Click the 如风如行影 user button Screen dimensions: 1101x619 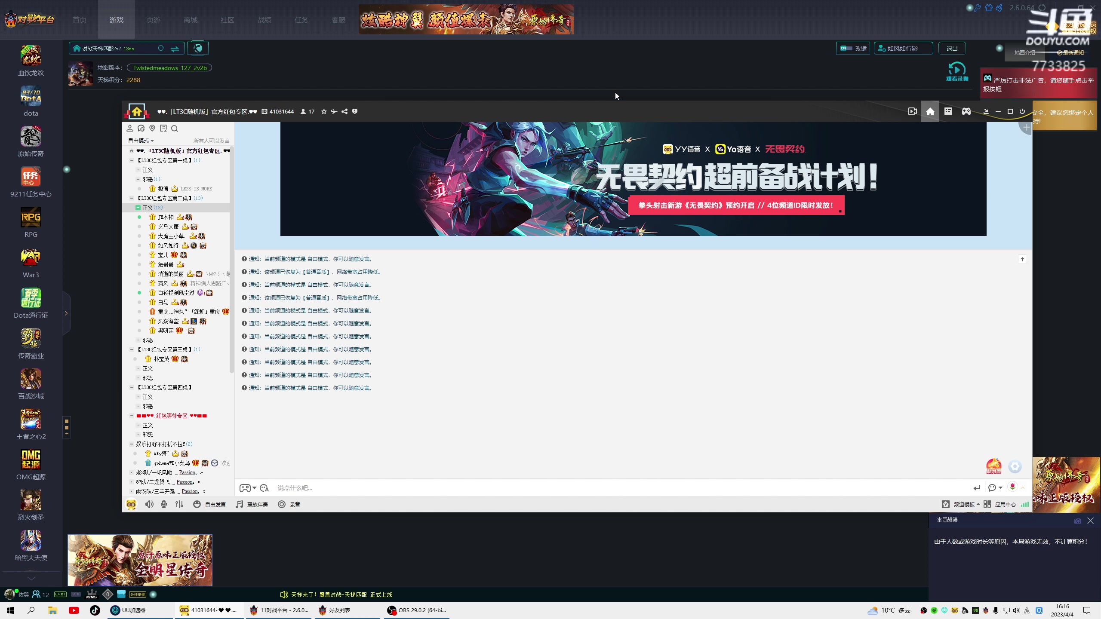(903, 49)
